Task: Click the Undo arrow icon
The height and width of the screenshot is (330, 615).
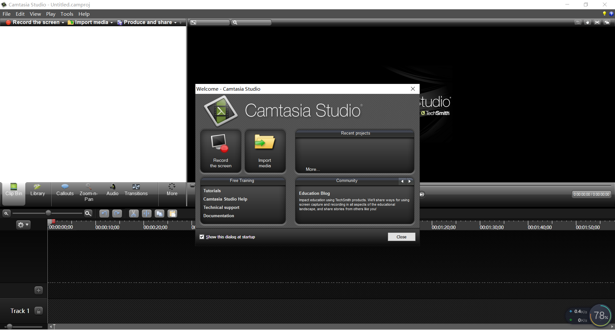Action: click(x=104, y=213)
